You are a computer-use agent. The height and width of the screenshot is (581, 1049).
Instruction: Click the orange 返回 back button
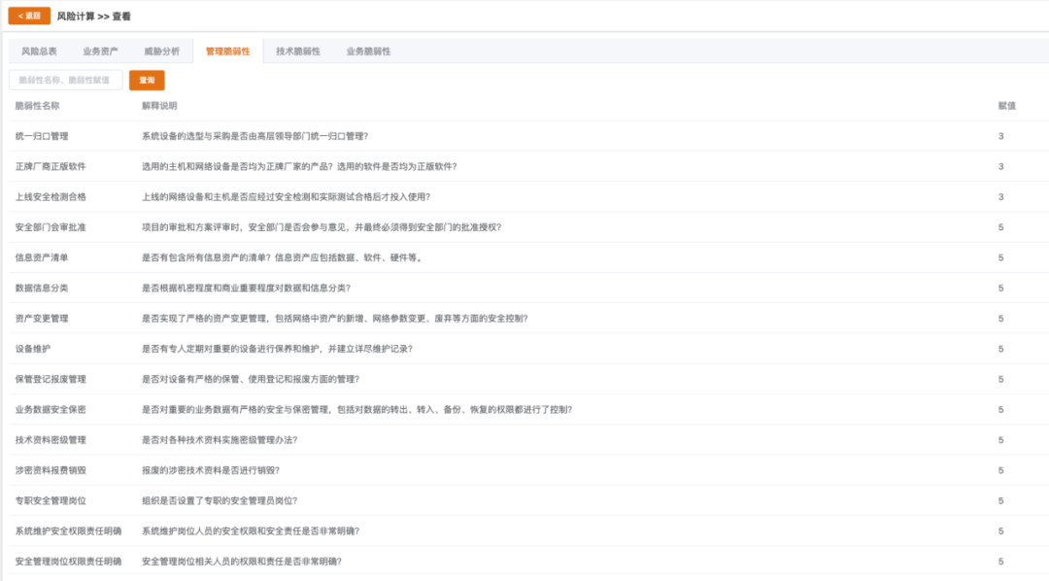pos(29,16)
